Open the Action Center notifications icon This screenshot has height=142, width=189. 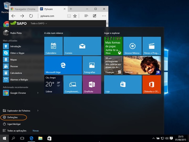[171, 138]
